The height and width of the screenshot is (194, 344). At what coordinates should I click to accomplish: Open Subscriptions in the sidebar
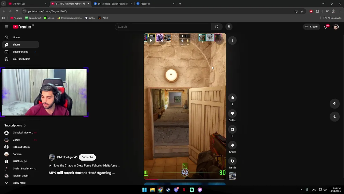point(20,52)
